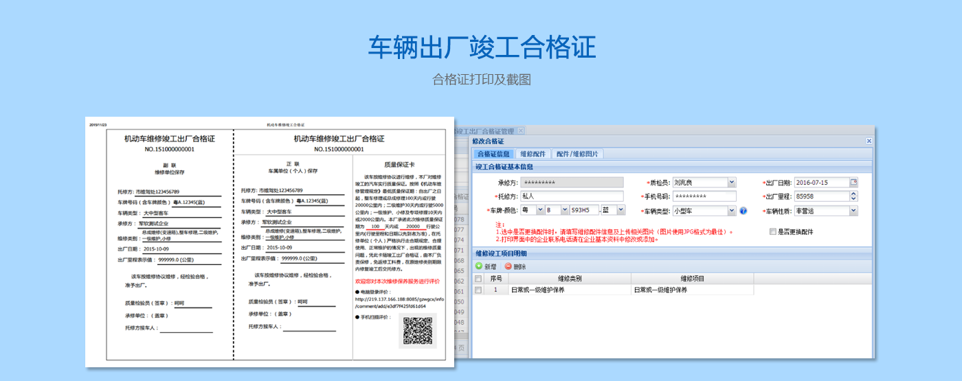Open the 出厂日期 calendar picker icon
Image resolution: width=962 pixels, height=381 pixels.
point(853,183)
